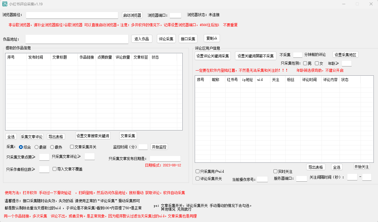
Task: Focus the 浏览器路径 text box
Action: point(72,15)
